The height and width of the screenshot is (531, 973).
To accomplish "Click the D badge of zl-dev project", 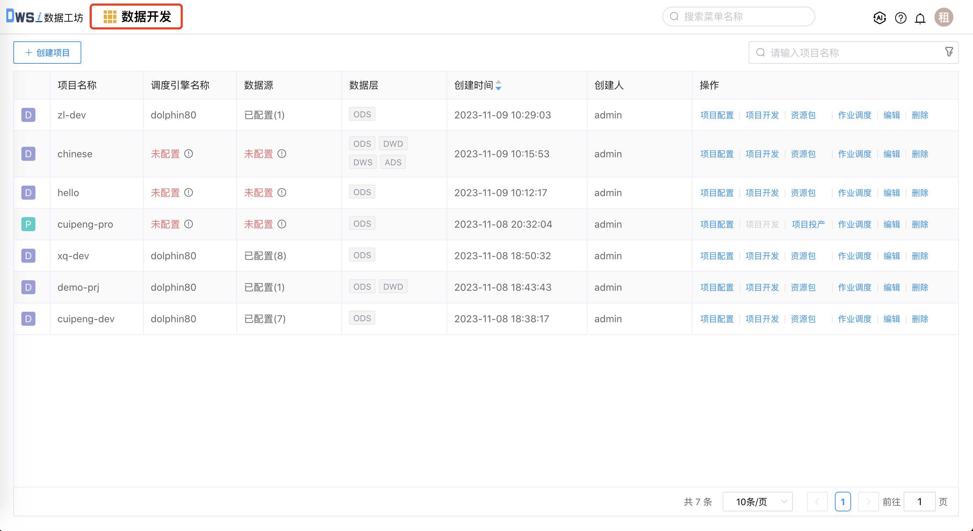I will [x=28, y=115].
